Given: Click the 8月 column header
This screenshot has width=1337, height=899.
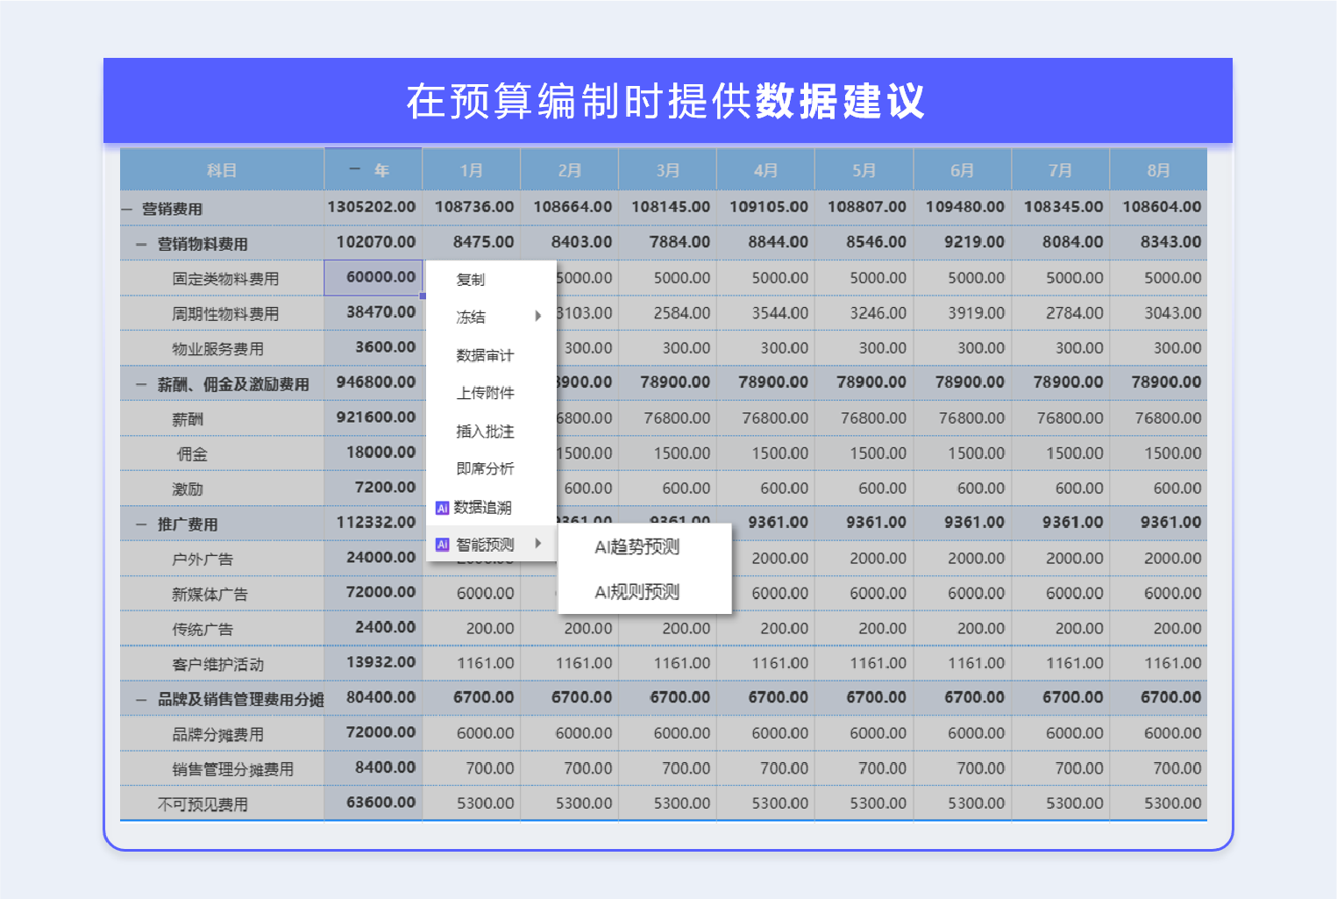Looking at the screenshot, I should (x=1159, y=170).
